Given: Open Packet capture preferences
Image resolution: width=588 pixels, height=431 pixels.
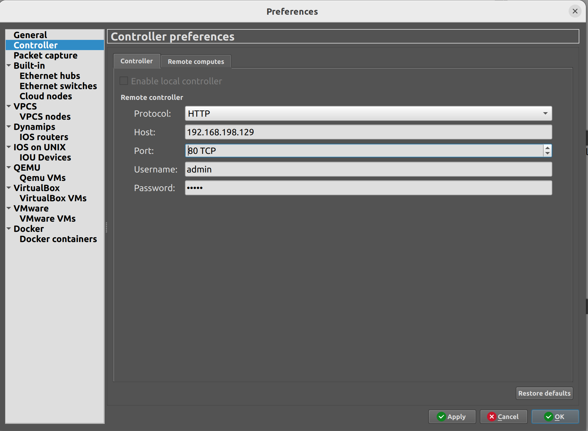Looking at the screenshot, I should pyautogui.click(x=45, y=55).
